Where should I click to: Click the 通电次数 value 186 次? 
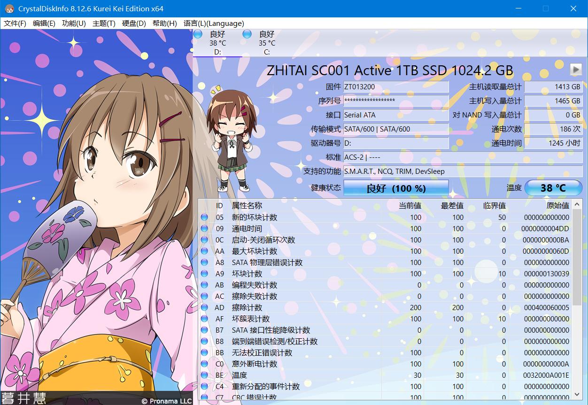pos(553,129)
